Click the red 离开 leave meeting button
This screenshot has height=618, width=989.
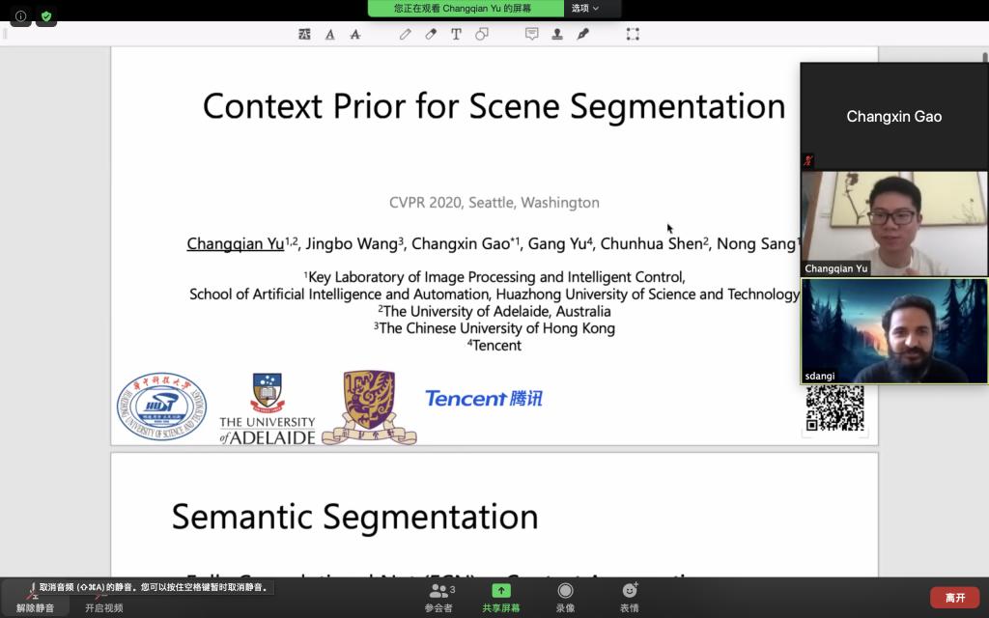tap(954, 598)
